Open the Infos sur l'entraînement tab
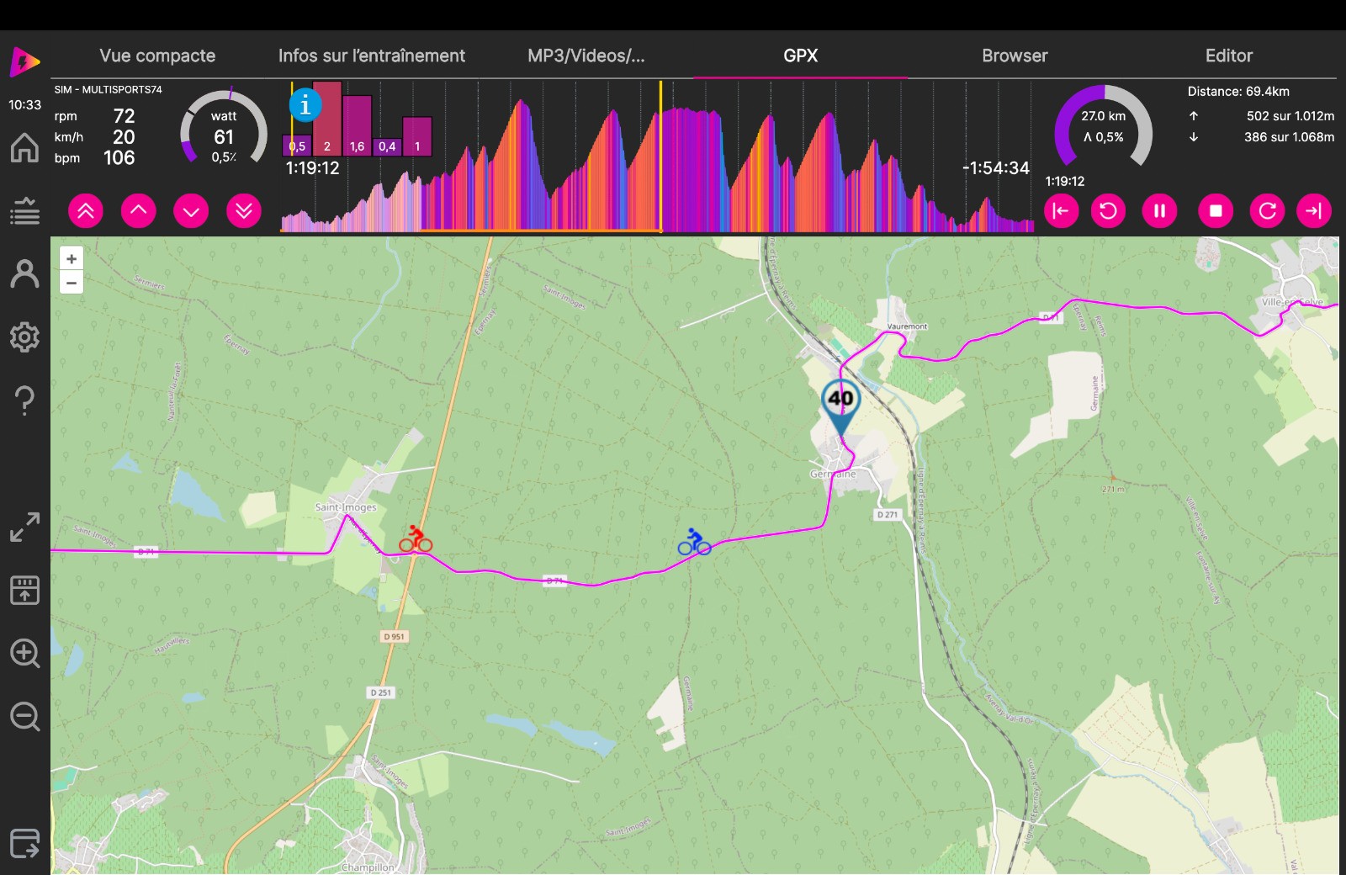This screenshot has height=875, width=1346. [371, 56]
